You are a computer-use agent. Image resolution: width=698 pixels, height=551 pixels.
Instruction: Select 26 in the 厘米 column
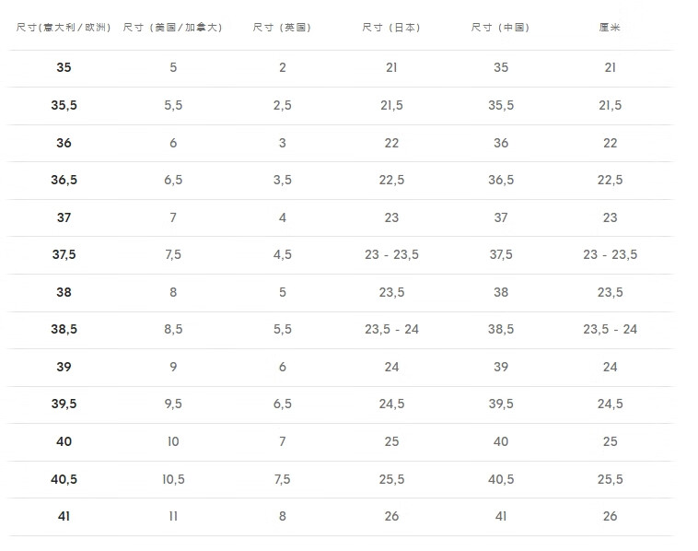coord(610,516)
